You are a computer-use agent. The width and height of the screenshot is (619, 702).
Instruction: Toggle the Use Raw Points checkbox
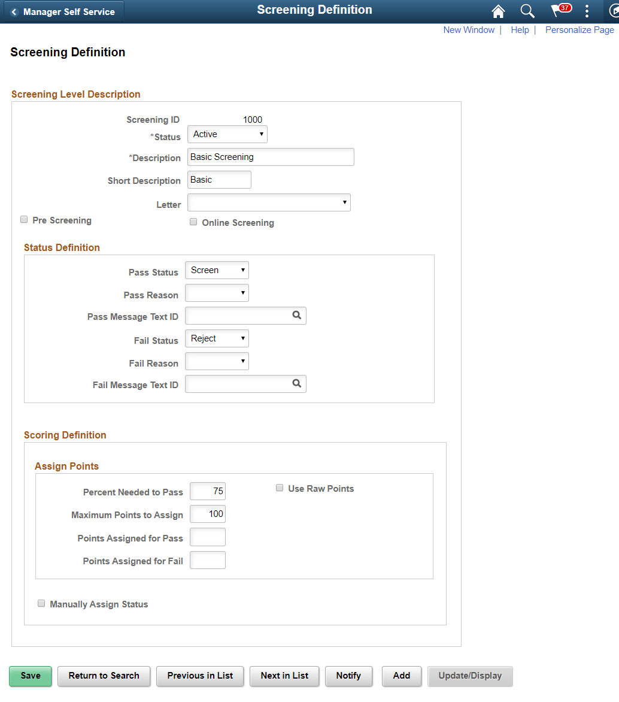pos(280,488)
